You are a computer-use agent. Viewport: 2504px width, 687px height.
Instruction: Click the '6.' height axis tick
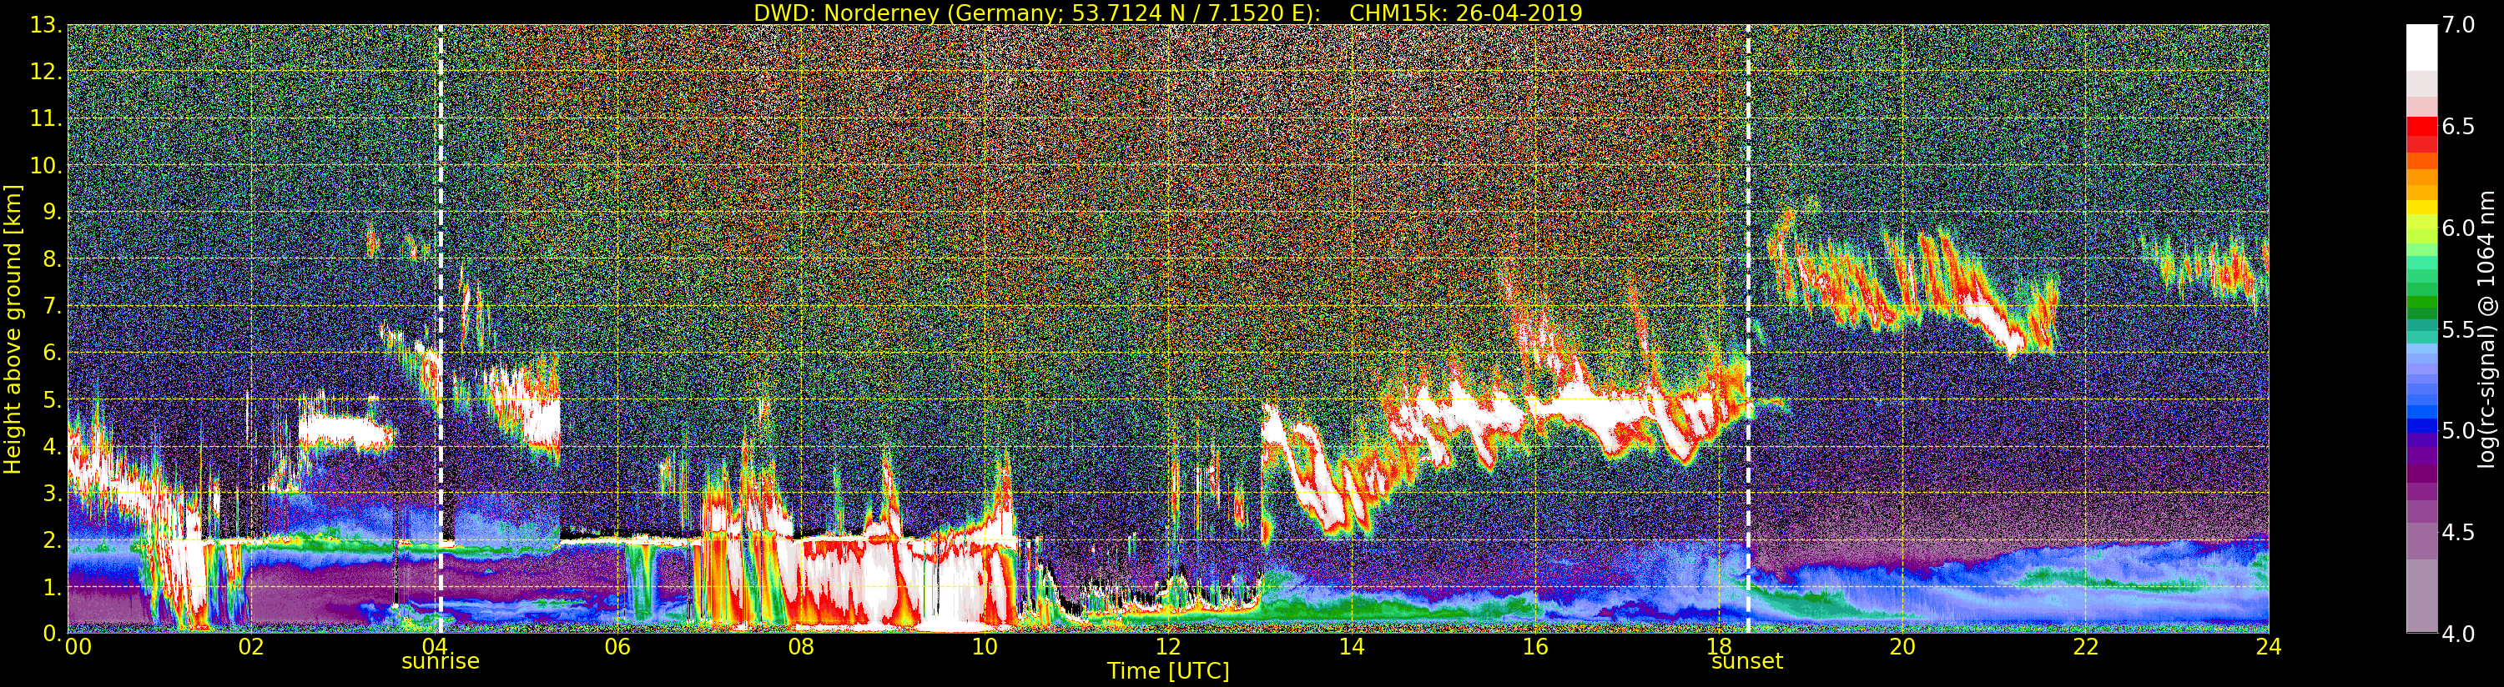click(x=53, y=353)
